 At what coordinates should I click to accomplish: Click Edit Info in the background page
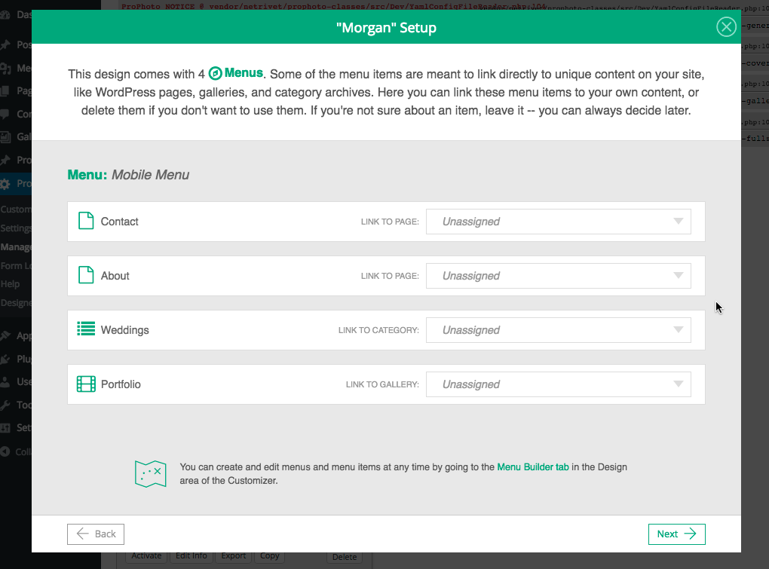tap(191, 555)
